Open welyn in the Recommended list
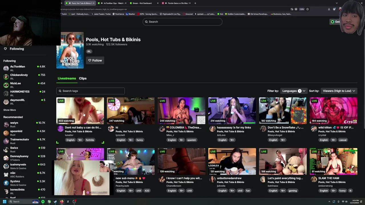The width and height of the screenshot is (365, 205). [x=24, y=124]
